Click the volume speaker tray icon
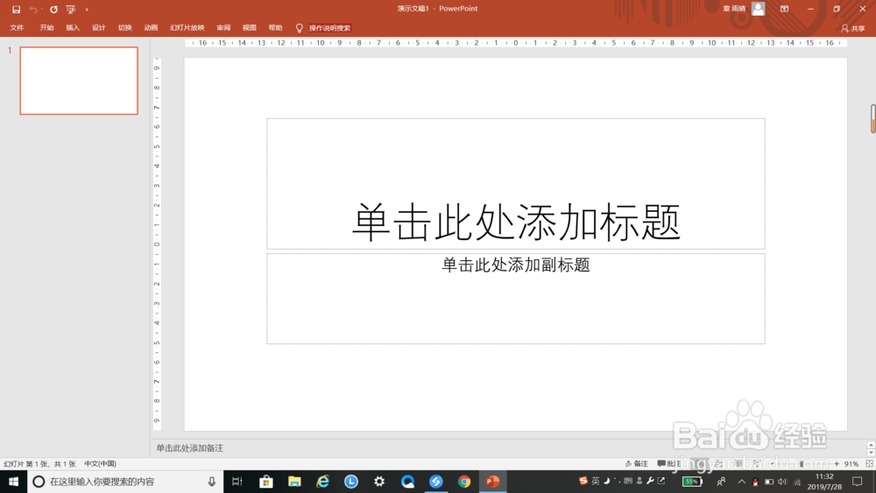 click(x=782, y=482)
